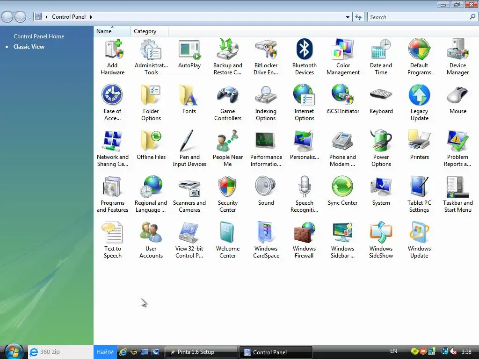Viewport: 479px width, 359px height.
Task: Open Welcome Center
Action: coord(228,240)
